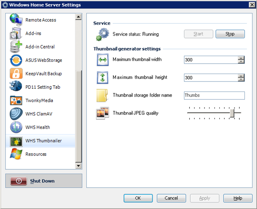This screenshot has height=209, width=257.
Task: Select the Add-ins icon in sidebar
Action: [x=16, y=34]
